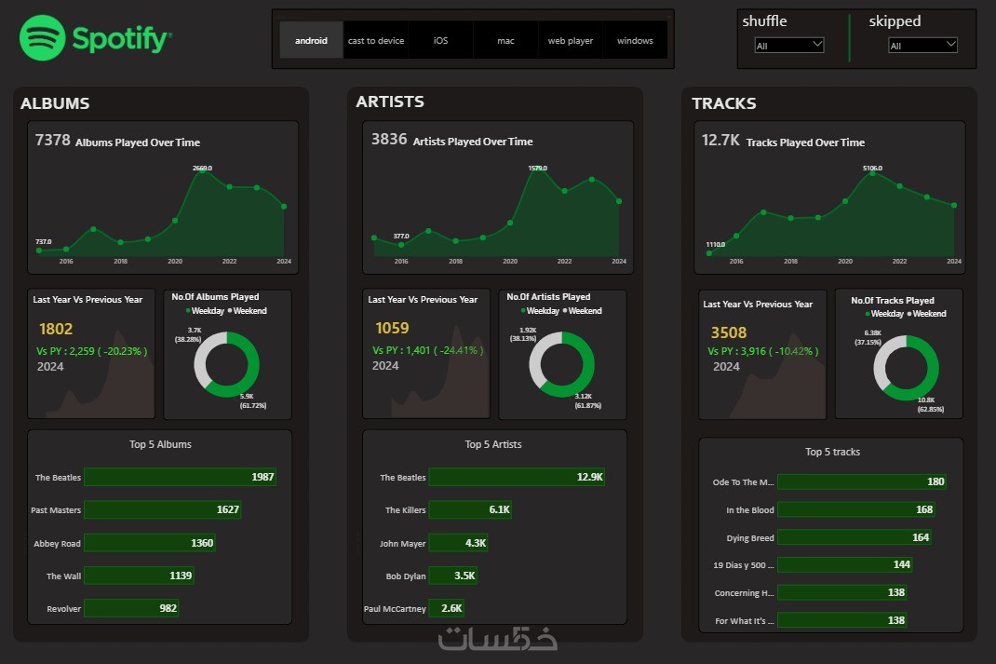Viewport: 996px width, 664px height.
Task: Select The Killers bar showing 6.1K
Action: coord(470,509)
